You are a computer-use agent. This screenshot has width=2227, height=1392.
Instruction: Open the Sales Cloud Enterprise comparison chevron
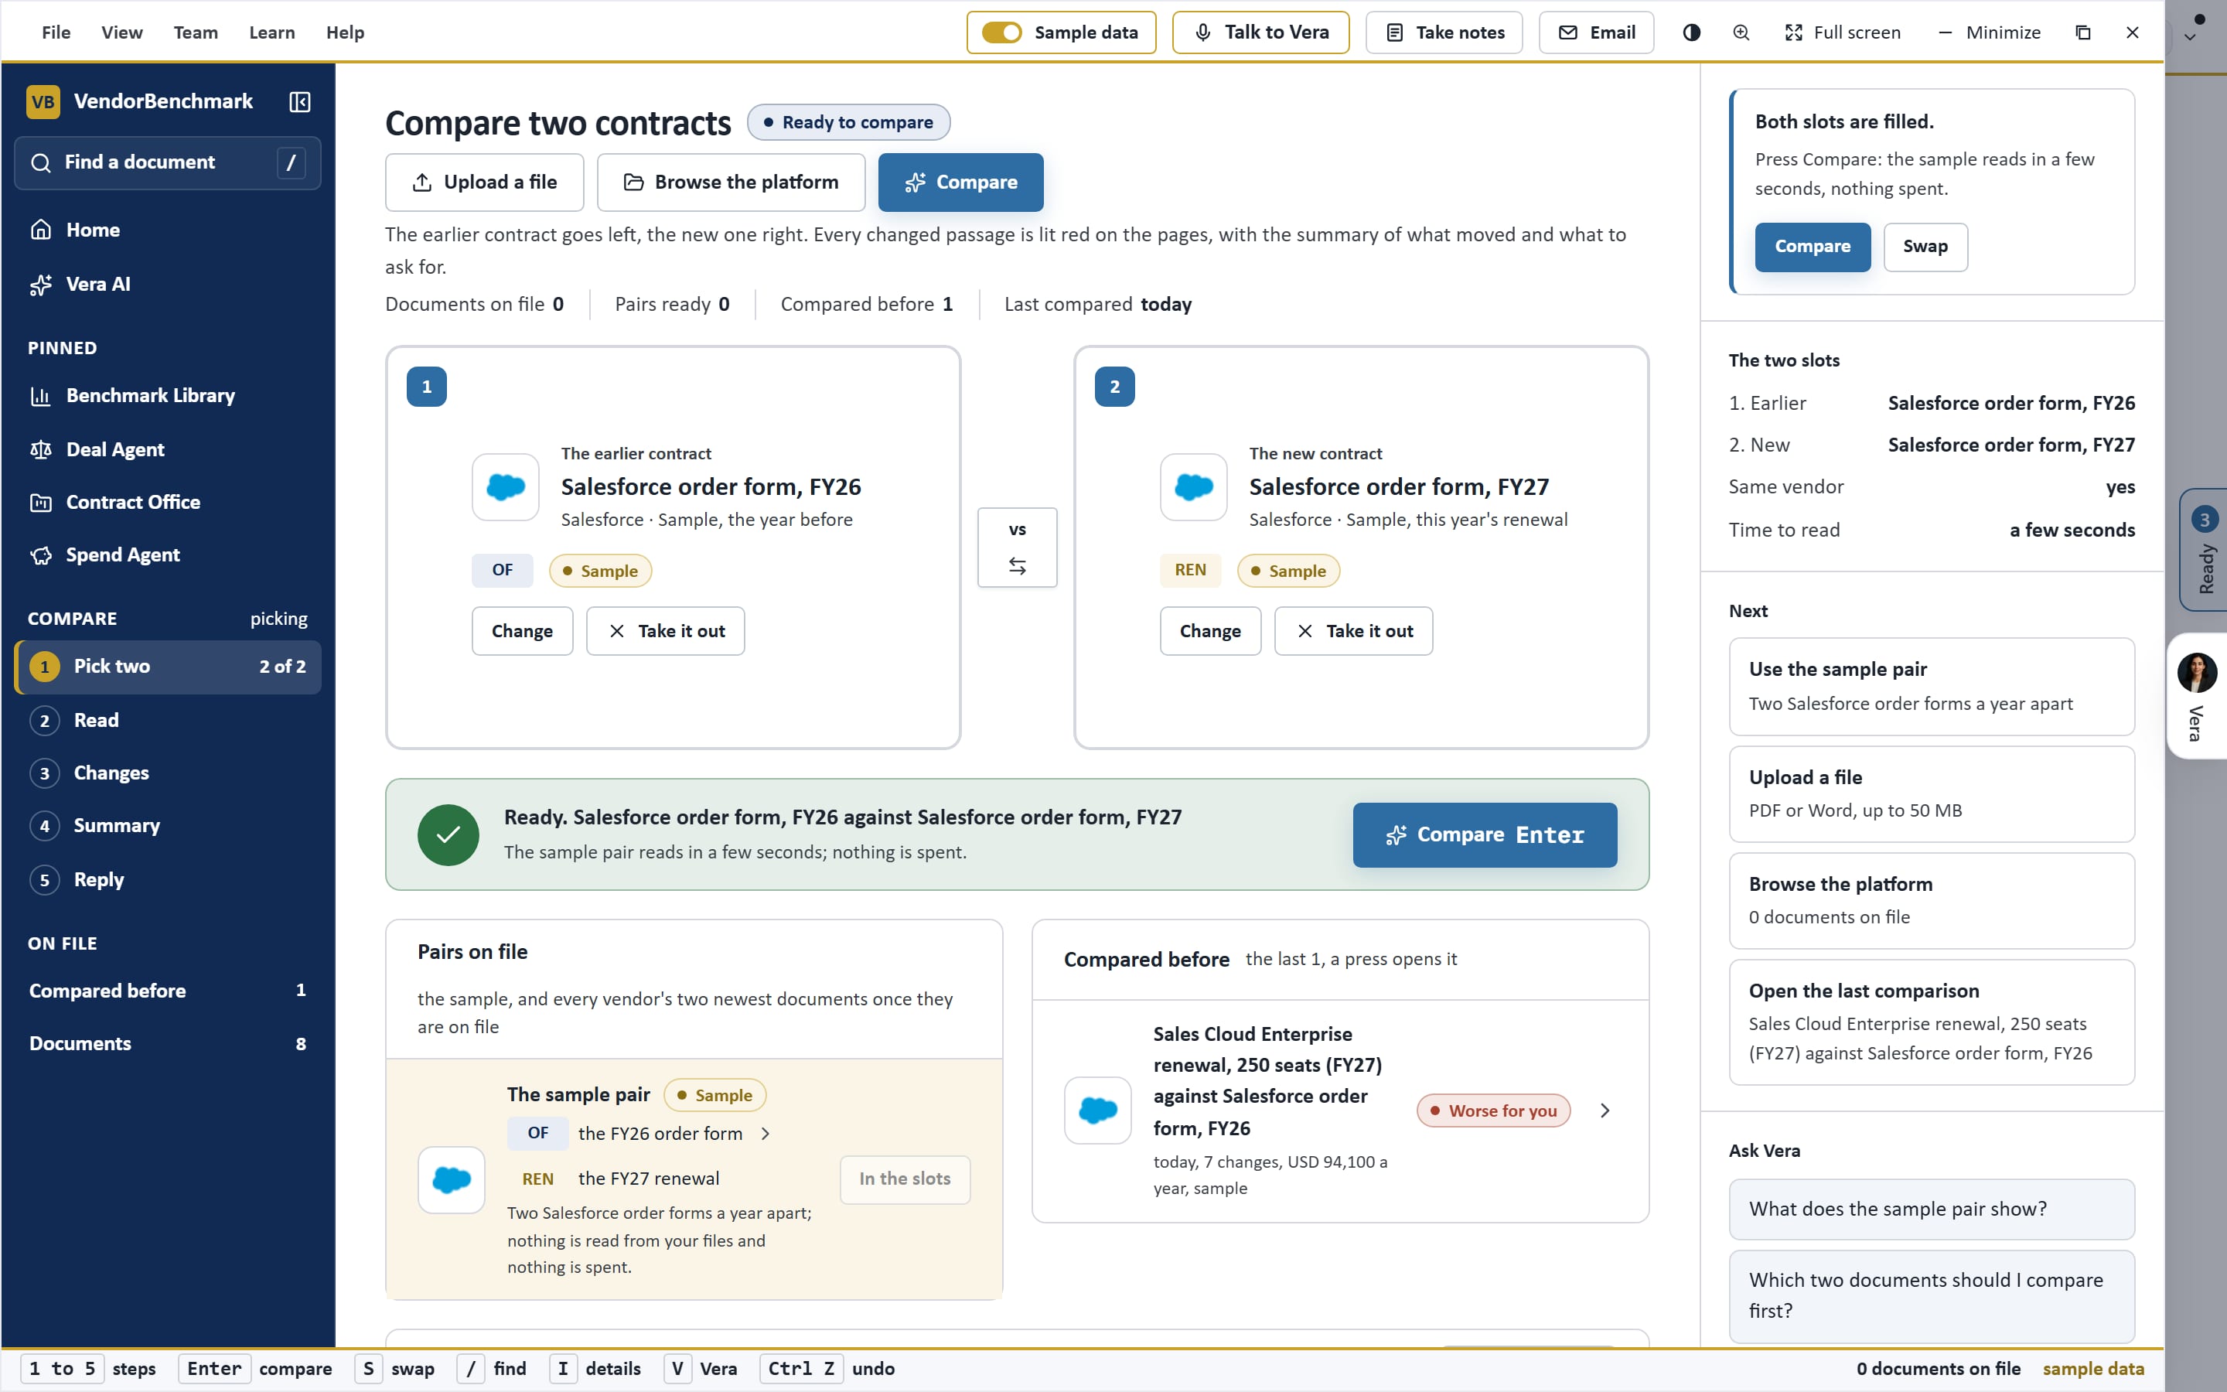1604,1111
